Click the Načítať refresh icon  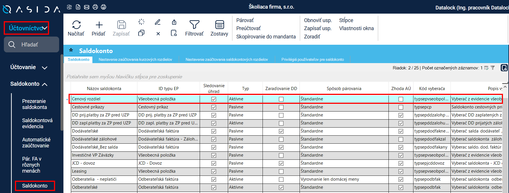[76, 25]
